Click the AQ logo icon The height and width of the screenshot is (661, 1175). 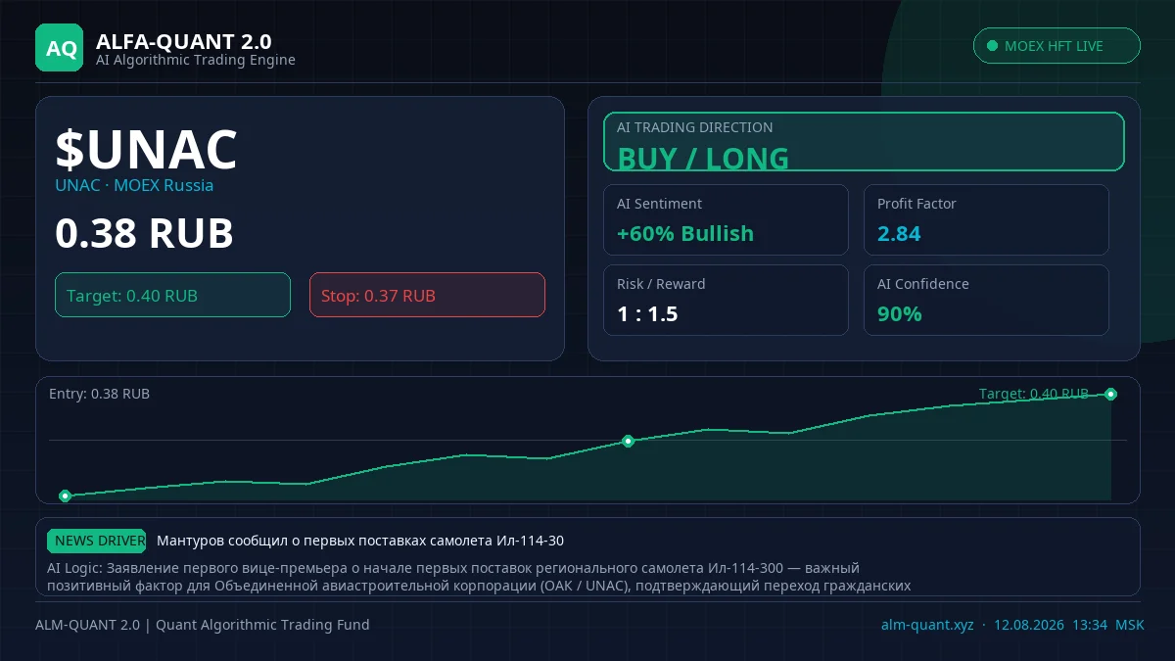click(x=60, y=48)
